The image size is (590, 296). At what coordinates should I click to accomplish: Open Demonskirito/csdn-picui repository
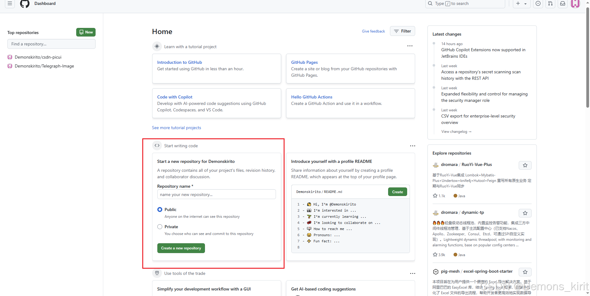tap(38, 57)
